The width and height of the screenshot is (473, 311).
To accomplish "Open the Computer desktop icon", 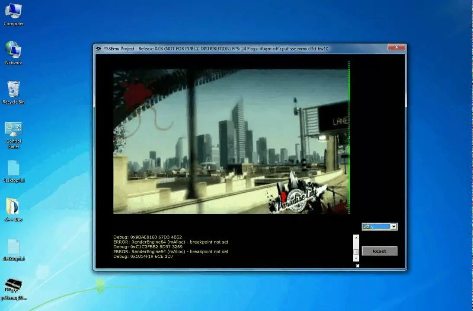I will [x=13, y=14].
